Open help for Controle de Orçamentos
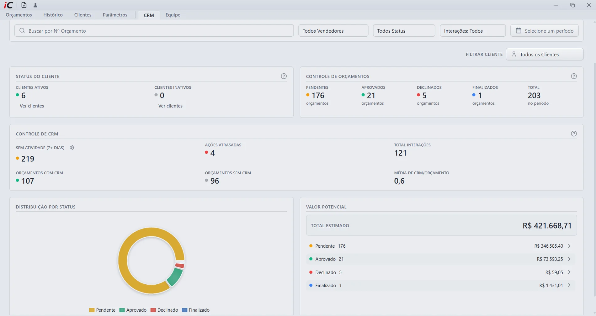Screen dimensions: 596x316 pyautogui.click(x=574, y=76)
